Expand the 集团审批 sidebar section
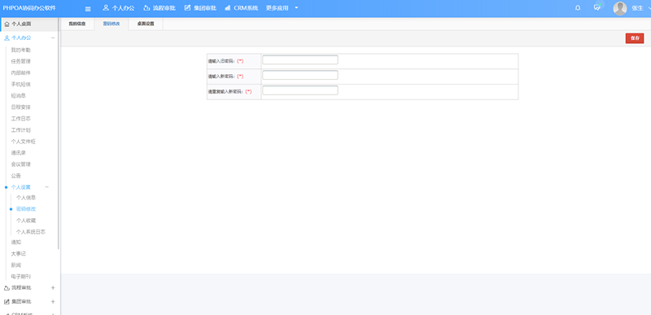Image resolution: width=651 pixels, height=315 pixels. click(53, 301)
